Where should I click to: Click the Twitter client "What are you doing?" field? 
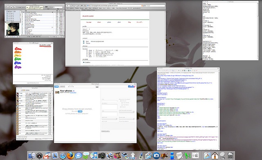[x=34, y=137]
